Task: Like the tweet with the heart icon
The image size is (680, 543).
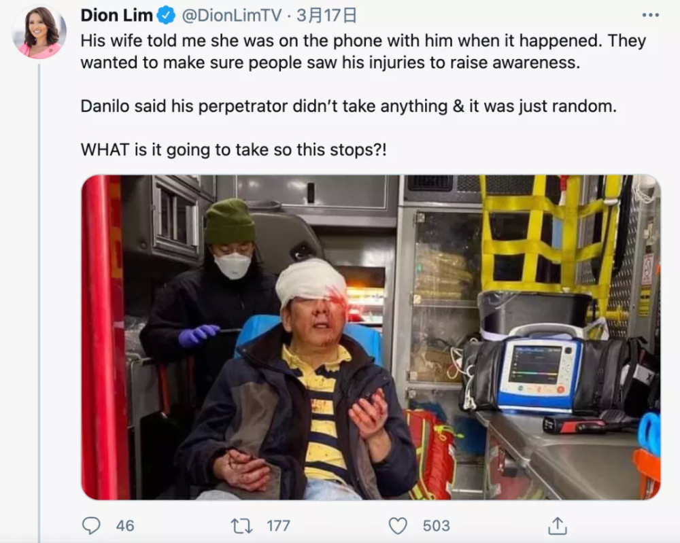Action: click(398, 525)
